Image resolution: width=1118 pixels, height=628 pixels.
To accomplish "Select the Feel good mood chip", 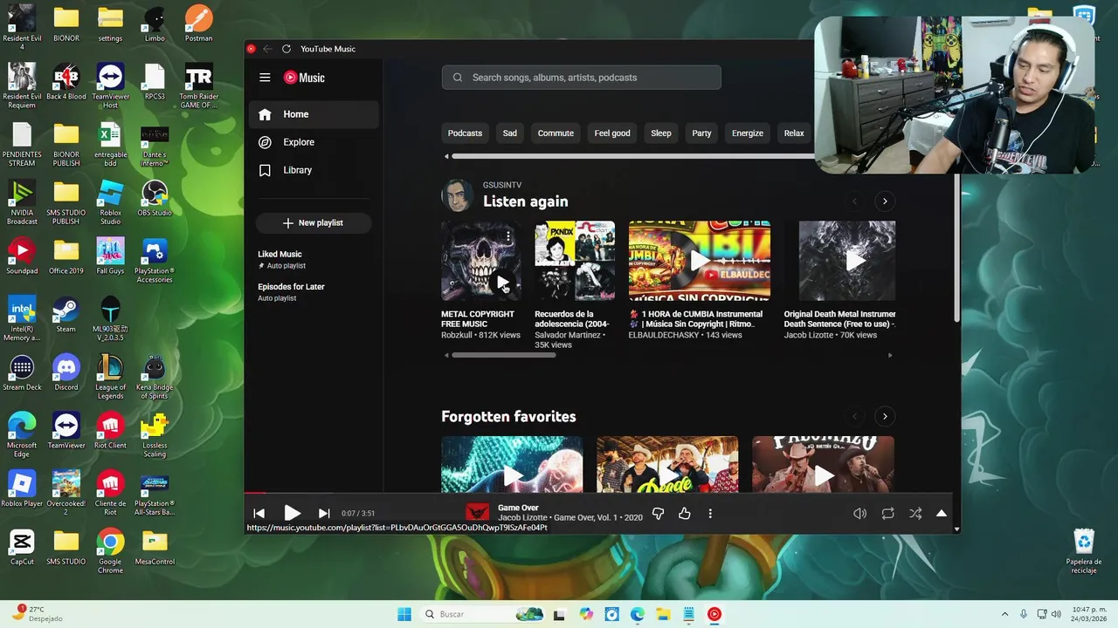I will click(612, 133).
